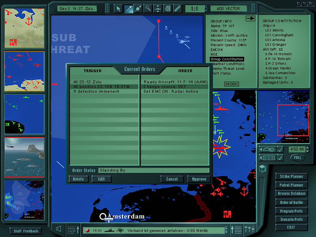The image size is (316, 237).
Task: Select the arrow pointer tool
Action: pos(118,9)
